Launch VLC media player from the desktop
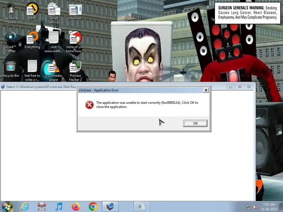283x212 pixels. point(54,71)
